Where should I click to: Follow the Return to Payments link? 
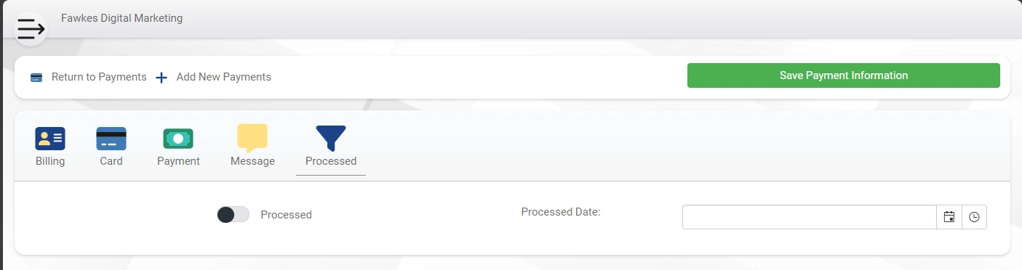coord(99,77)
